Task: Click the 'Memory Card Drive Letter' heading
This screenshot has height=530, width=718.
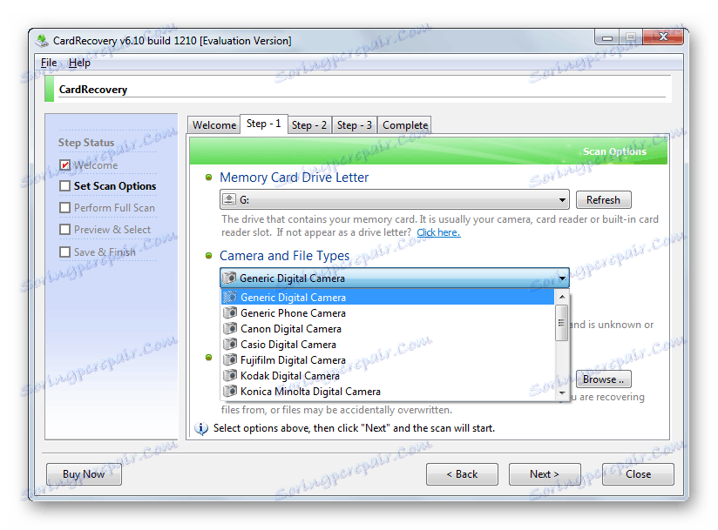Action: tap(294, 178)
